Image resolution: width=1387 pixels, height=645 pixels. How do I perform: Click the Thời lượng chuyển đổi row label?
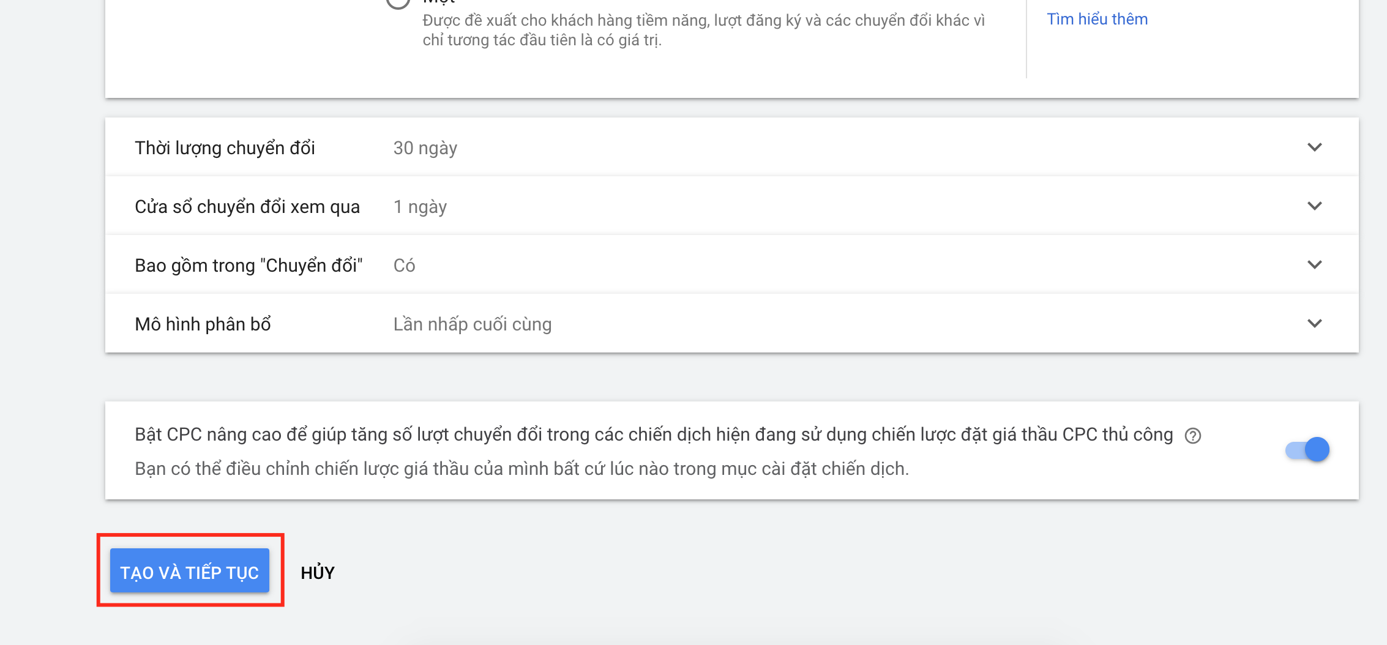click(225, 148)
